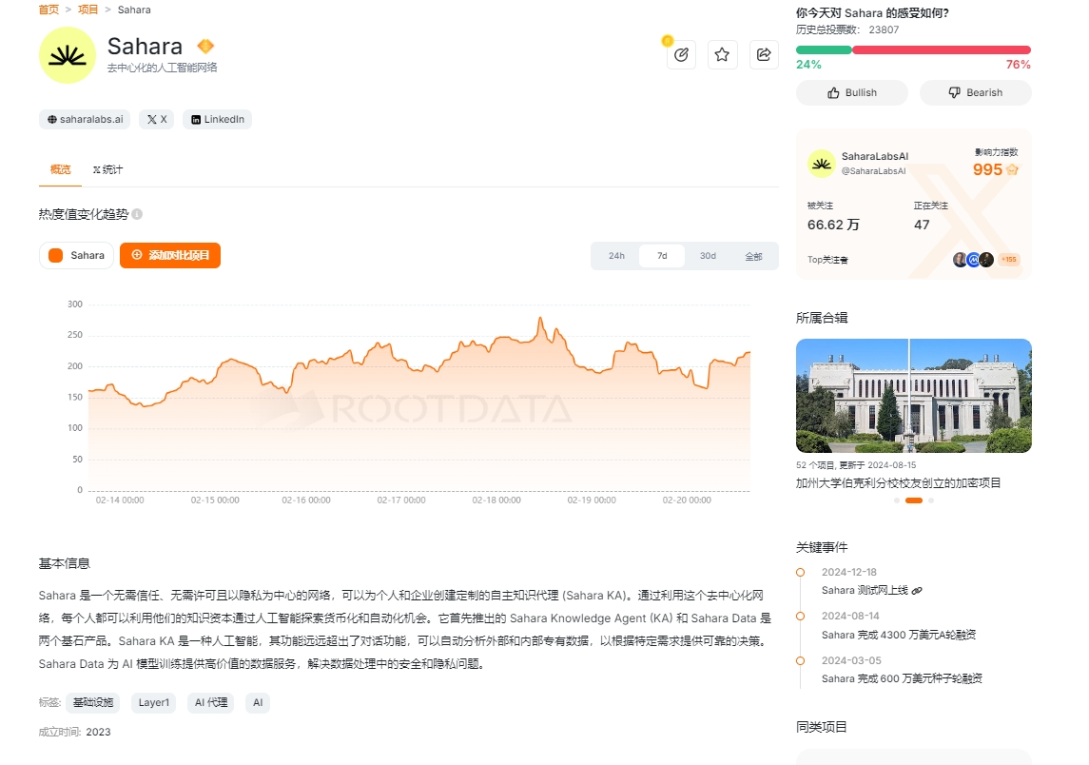Click the 基础设施 tag
The height and width of the screenshot is (765, 1089).
pos(93,702)
